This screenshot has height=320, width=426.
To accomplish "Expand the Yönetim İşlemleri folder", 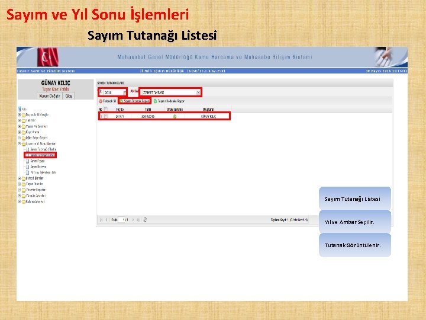I will point(20,196).
